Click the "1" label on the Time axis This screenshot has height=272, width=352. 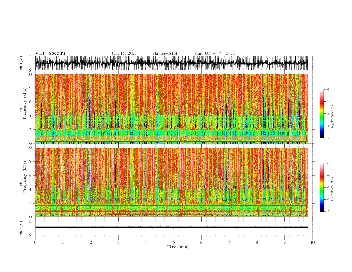[x=63, y=242]
